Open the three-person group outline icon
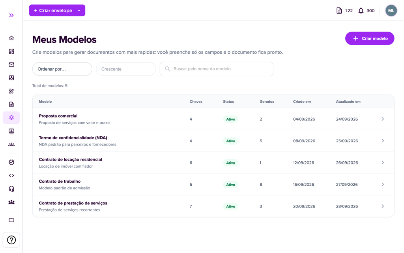The height and width of the screenshot is (253, 404). pos(11,144)
